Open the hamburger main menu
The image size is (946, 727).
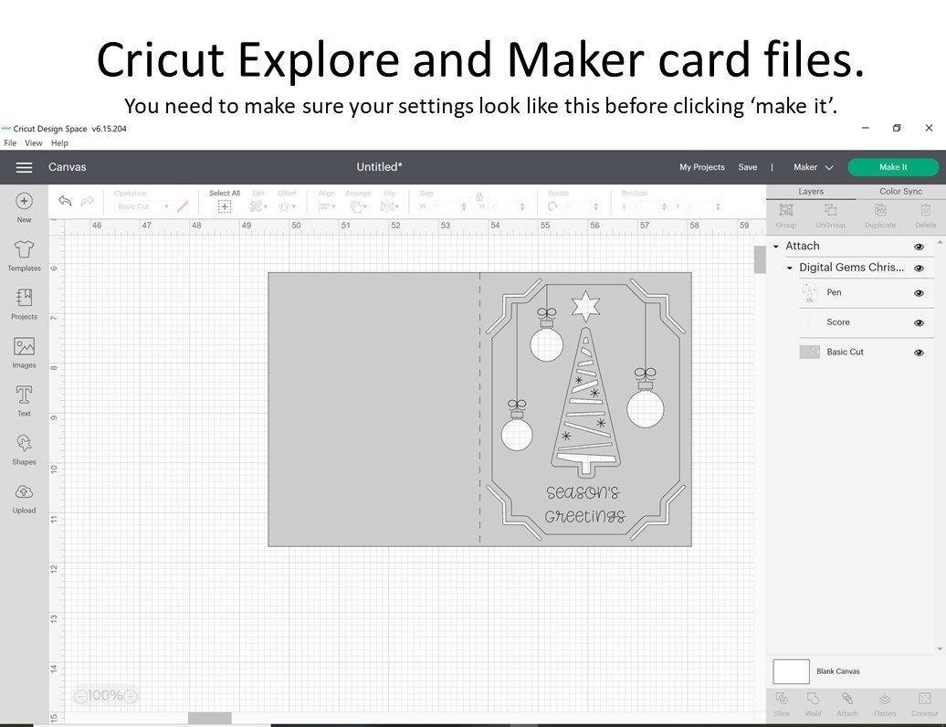coord(24,167)
